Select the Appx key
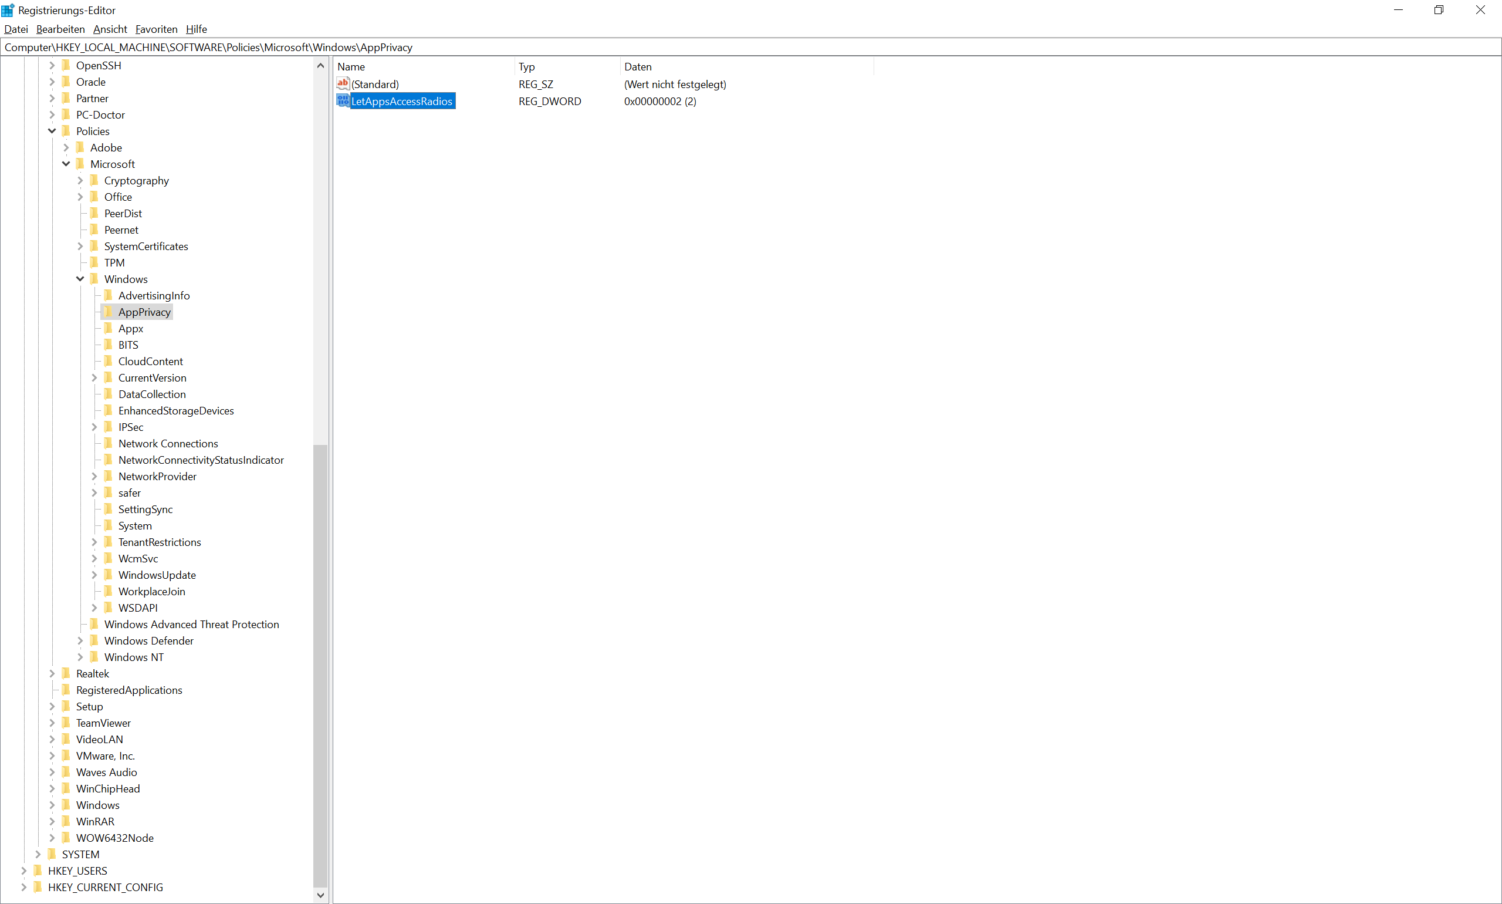 131,328
